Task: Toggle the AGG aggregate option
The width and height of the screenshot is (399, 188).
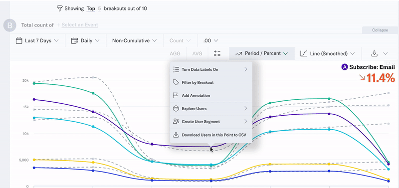Action: tap(175, 54)
